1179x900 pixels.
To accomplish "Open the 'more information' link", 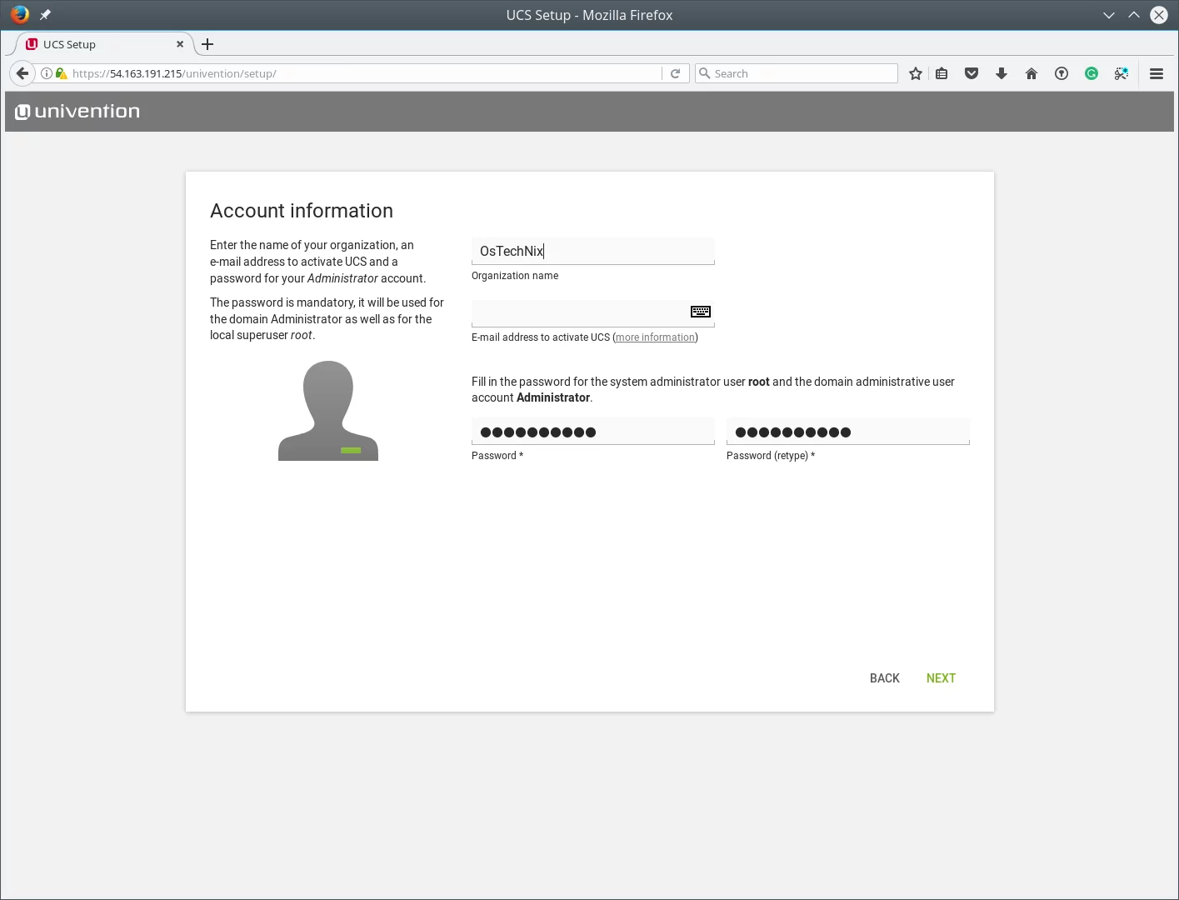I will pyautogui.click(x=655, y=337).
